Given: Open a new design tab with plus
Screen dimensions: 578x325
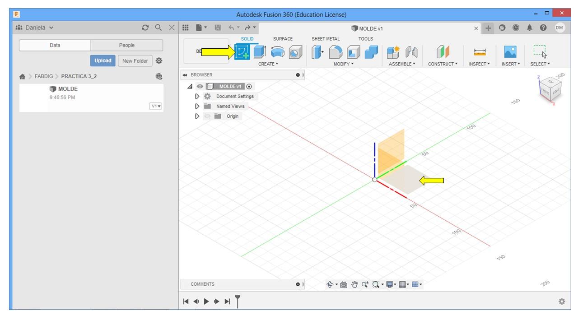Looking at the screenshot, I should [488, 28].
